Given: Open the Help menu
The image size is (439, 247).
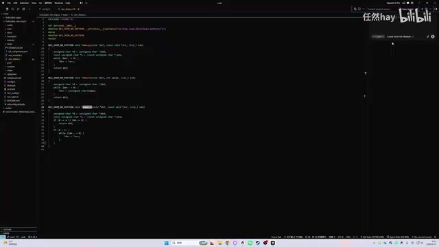Looking at the screenshot, I should coord(68,3).
